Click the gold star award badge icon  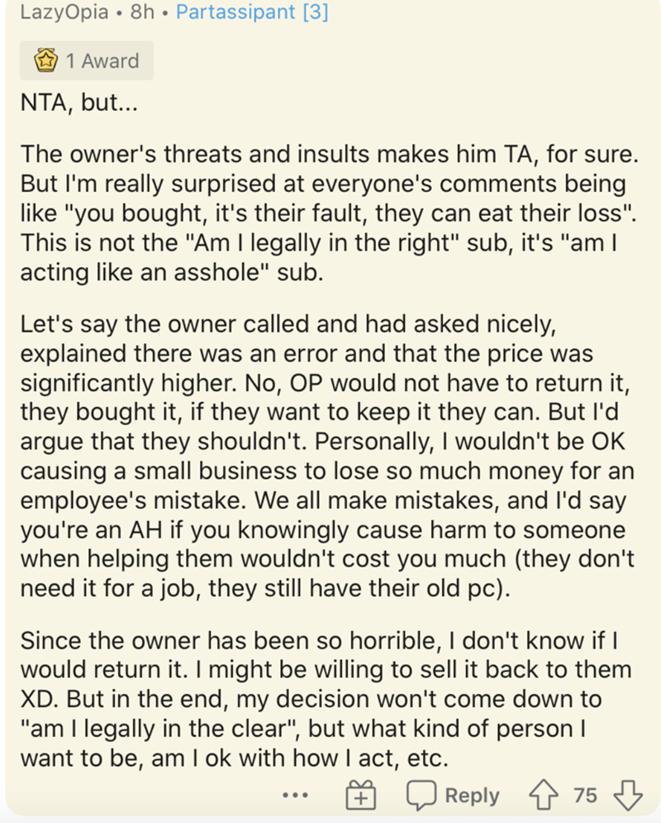click(45, 61)
